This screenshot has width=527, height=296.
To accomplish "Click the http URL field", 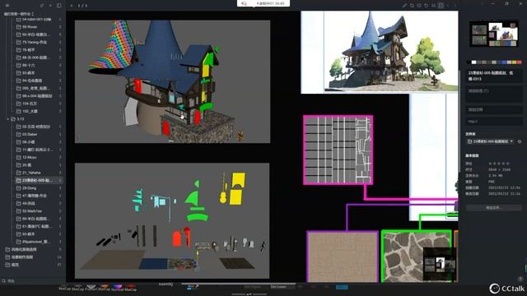I will [x=494, y=121].
